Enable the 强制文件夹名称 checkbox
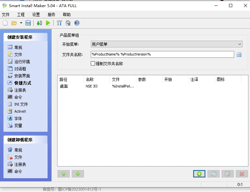This screenshot has width=250, height=192. [x=93, y=64]
